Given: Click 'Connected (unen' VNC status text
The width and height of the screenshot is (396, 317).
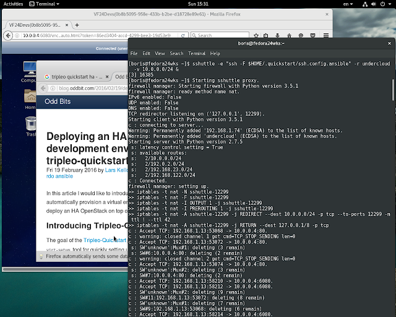Looking at the screenshot, I should pyautogui.click(x=111, y=48).
